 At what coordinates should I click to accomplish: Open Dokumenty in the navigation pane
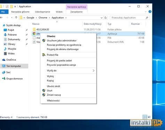tap(14, 40)
